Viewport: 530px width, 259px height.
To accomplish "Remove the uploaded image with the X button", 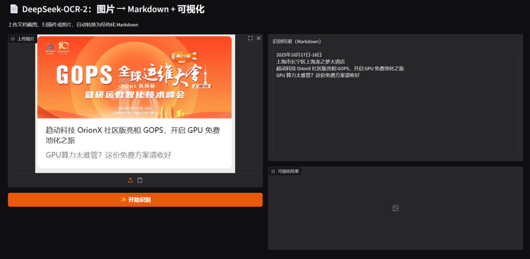I will click(x=259, y=38).
